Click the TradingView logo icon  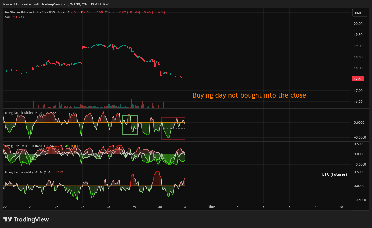point(8,219)
